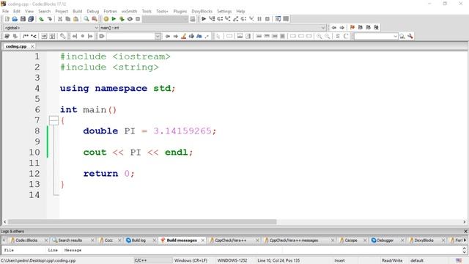Viewport: 469px width, 264px height.
Task: Open the wxSmith menu
Action: (129, 11)
